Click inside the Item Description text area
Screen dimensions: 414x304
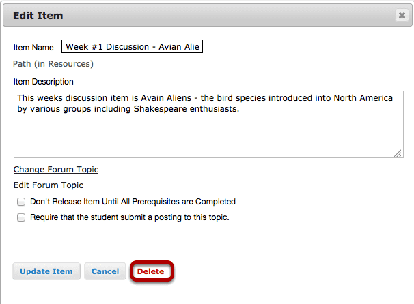pos(208,124)
